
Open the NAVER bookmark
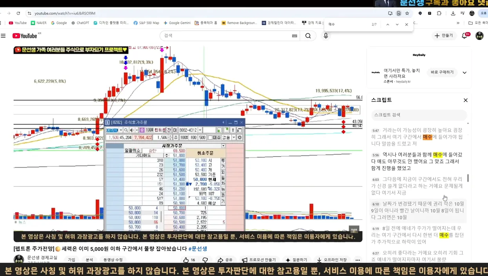click(x=39, y=23)
